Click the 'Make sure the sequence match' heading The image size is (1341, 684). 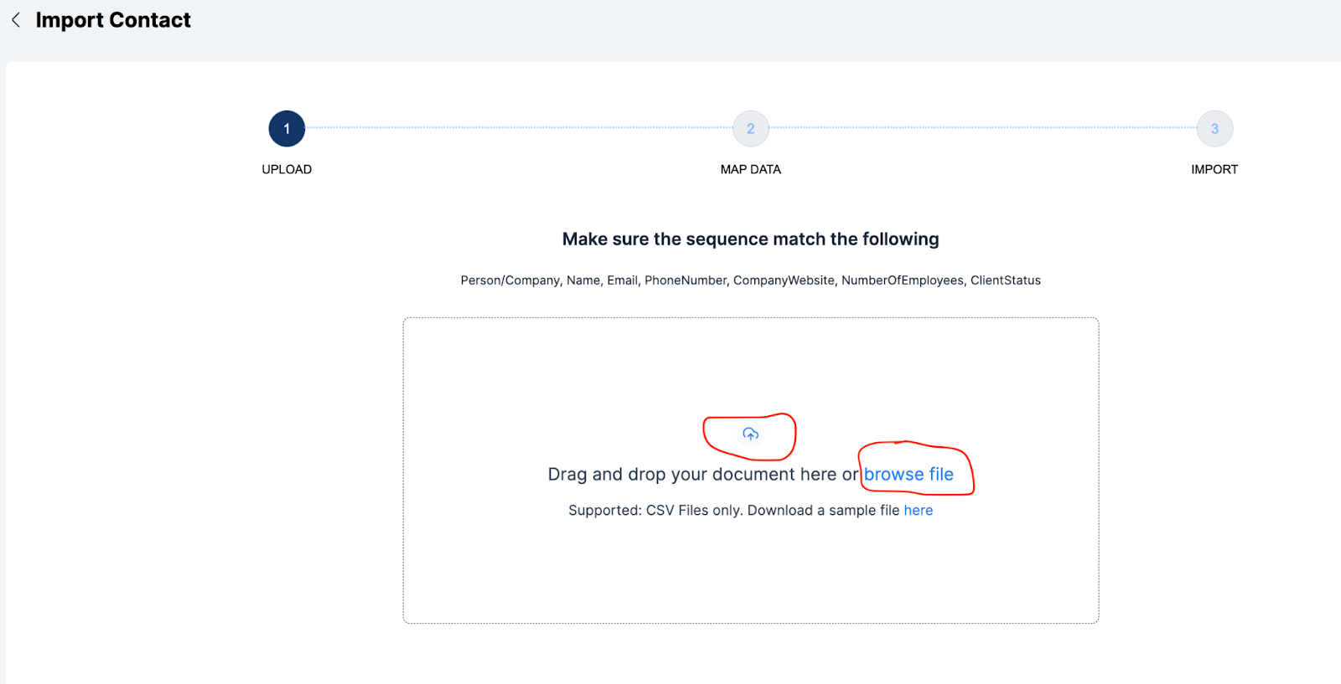coord(750,239)
